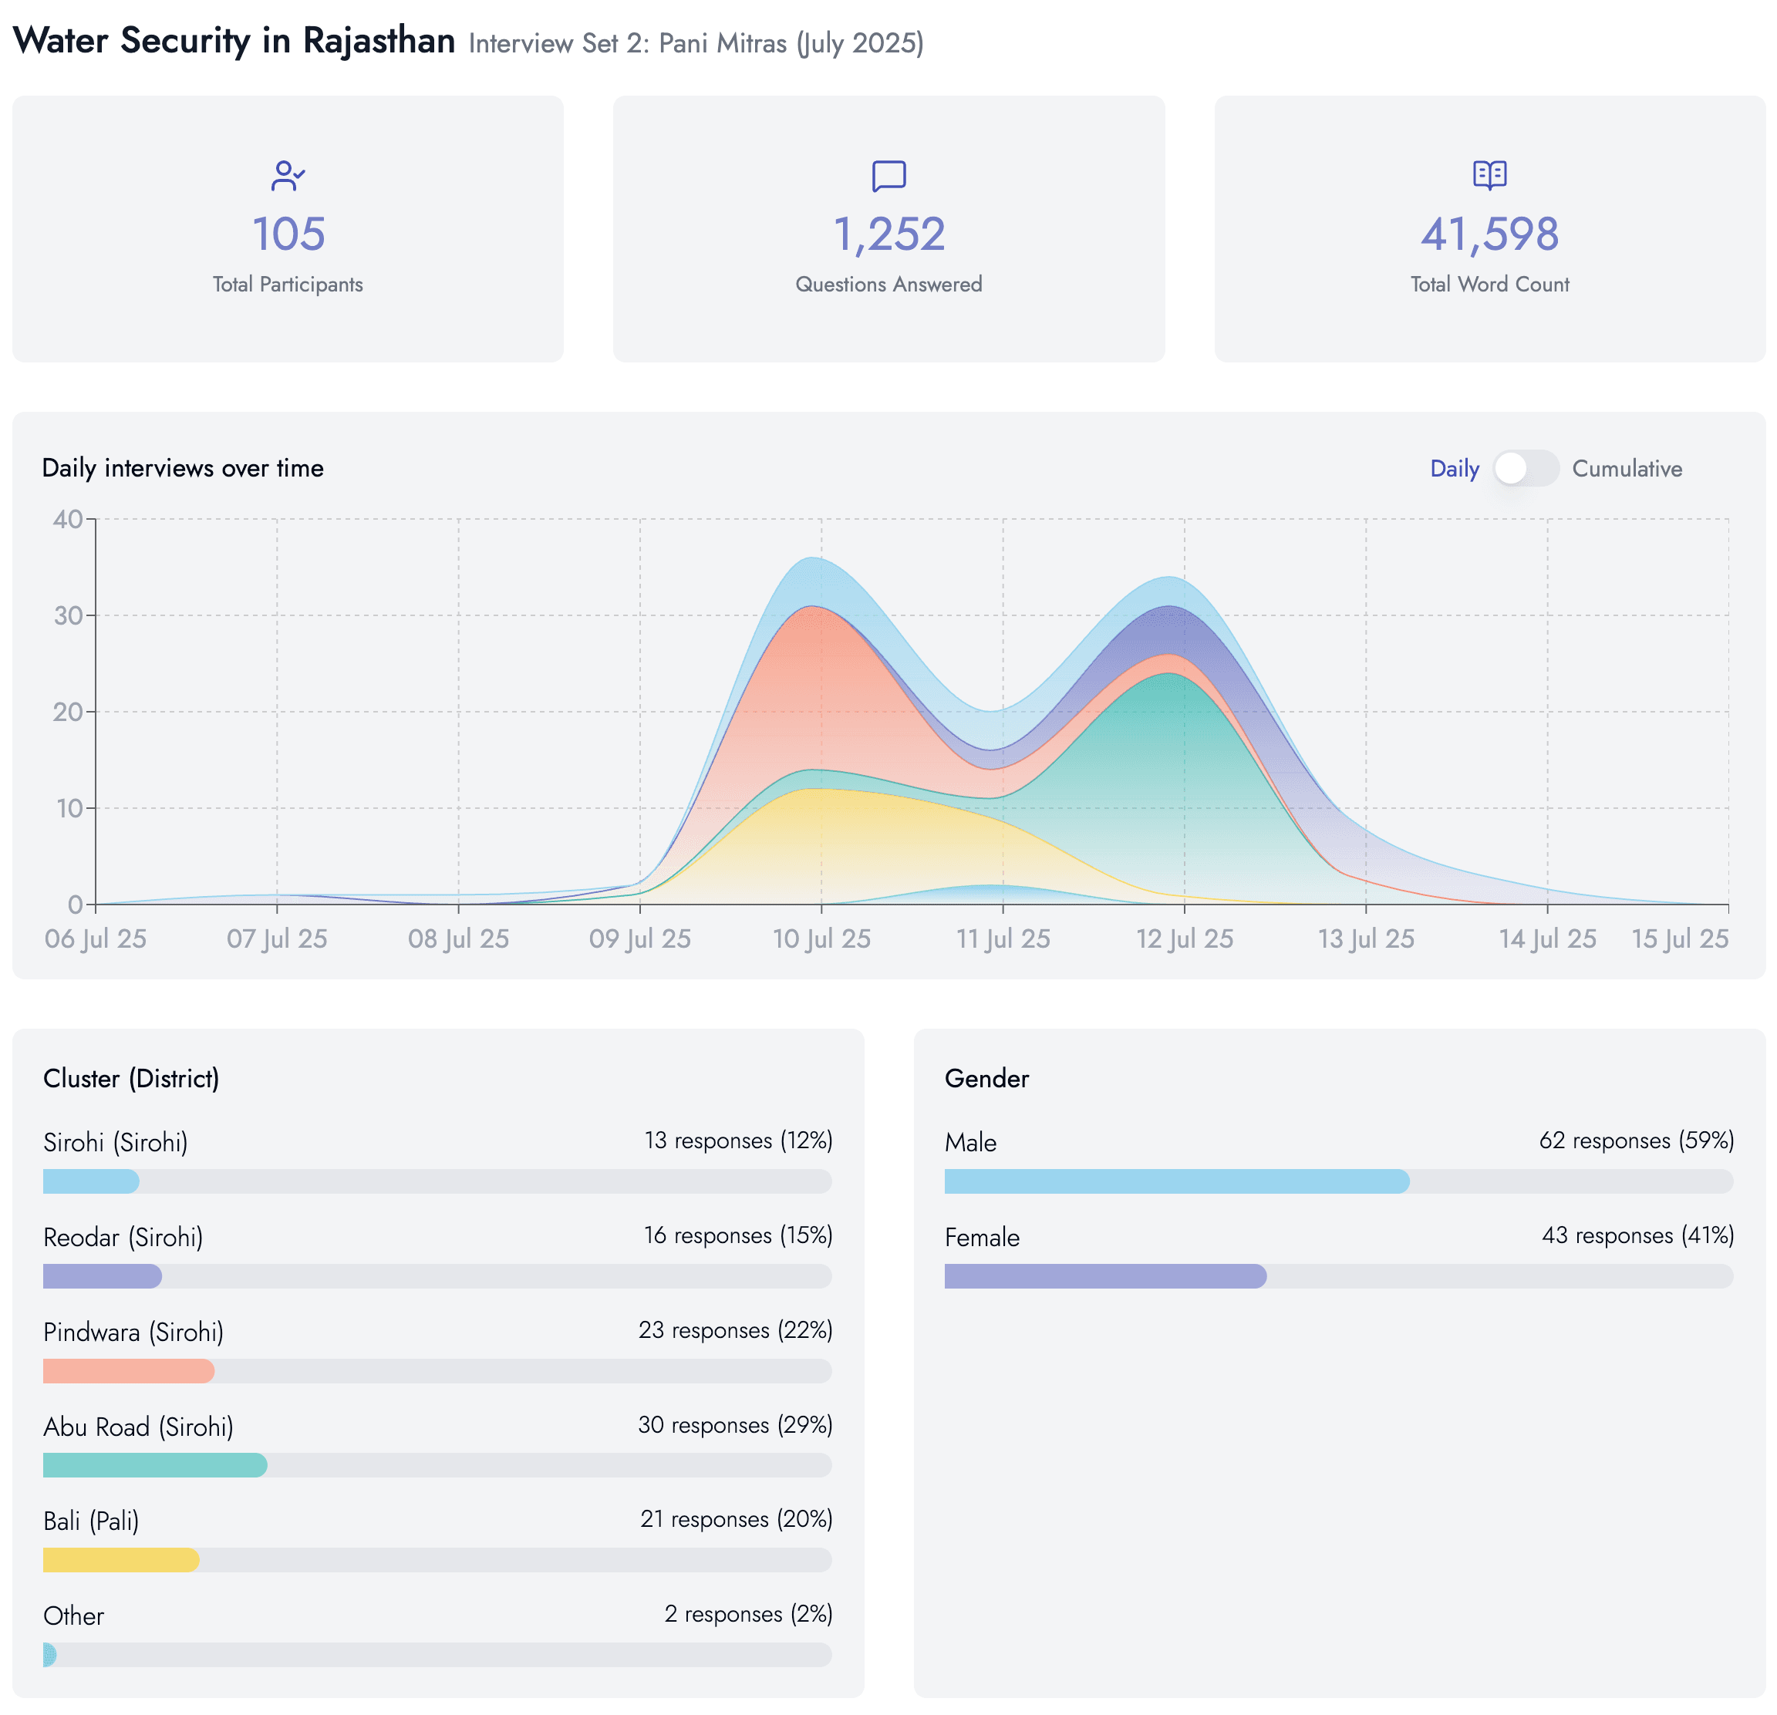Click the 105 participants value
The height and width of the screenshot is (1715, 1777).
pos(288,234)
